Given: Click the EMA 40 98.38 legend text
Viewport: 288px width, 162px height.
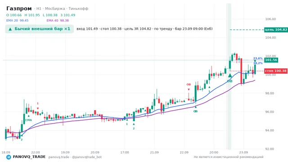Looking at the screenshot, I should click(x=58, y=21).
